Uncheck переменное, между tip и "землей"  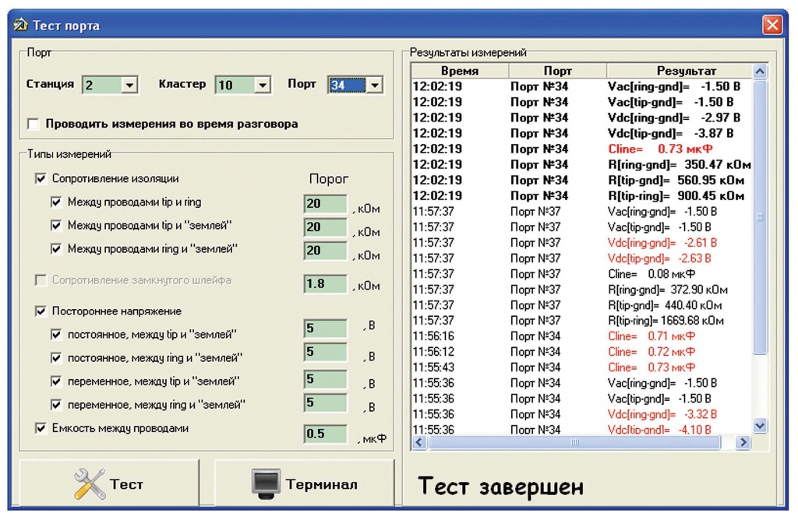point(56,381)
